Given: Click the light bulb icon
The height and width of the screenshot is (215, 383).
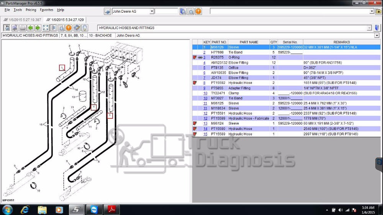Looking at the screenshot, I should [x=85, y=28].
